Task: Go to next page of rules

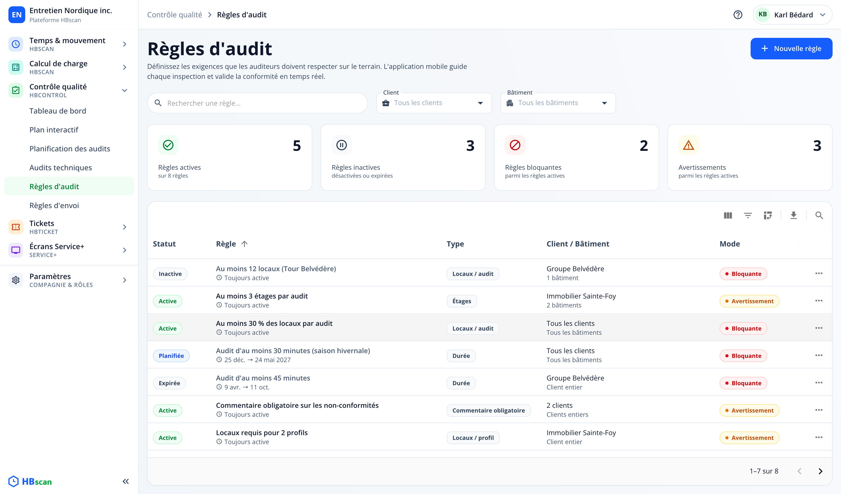Action: (821, 471)
